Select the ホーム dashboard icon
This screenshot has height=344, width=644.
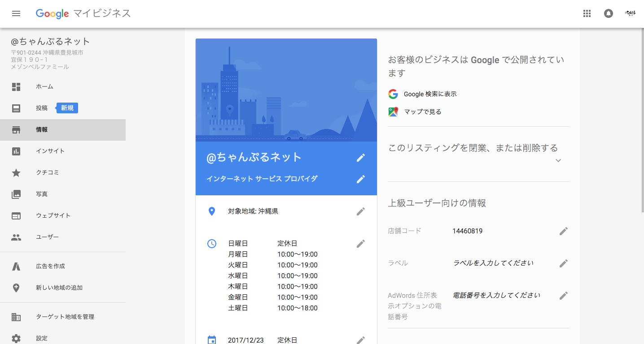(16, 86)
